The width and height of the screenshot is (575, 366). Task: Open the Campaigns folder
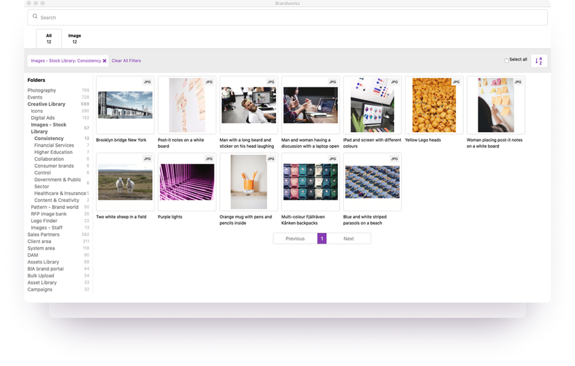[x=40, y=289]
